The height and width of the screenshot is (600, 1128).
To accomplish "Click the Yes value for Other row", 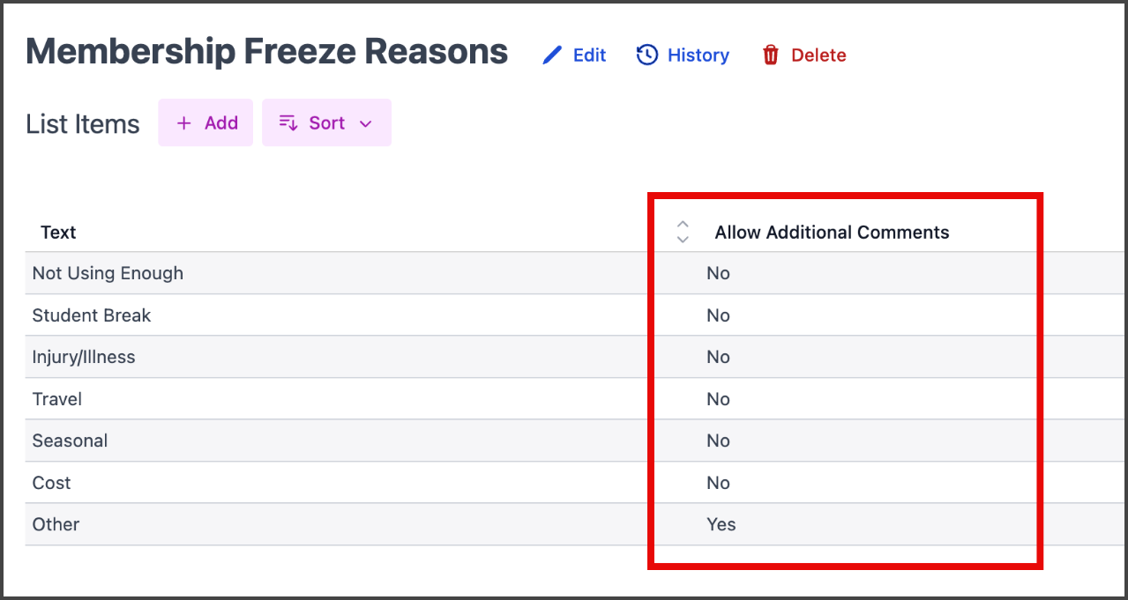I will coord(721,524).
